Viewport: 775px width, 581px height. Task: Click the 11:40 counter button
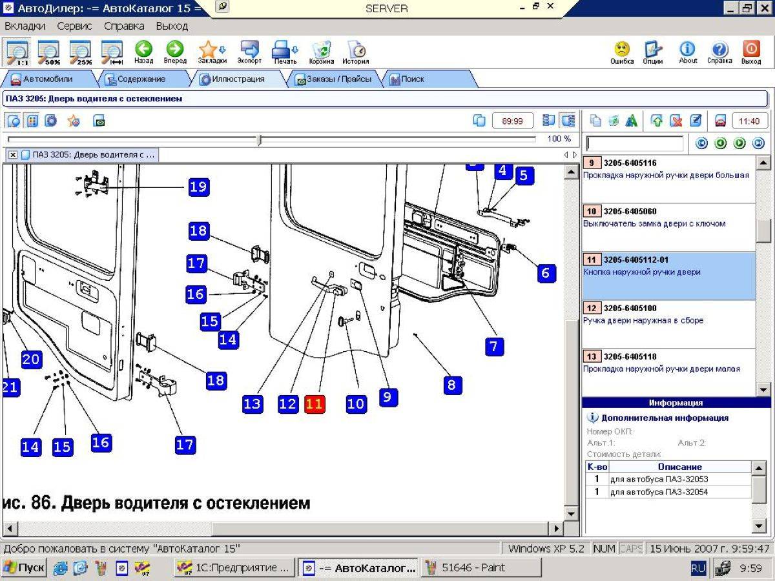click(750, 121)
